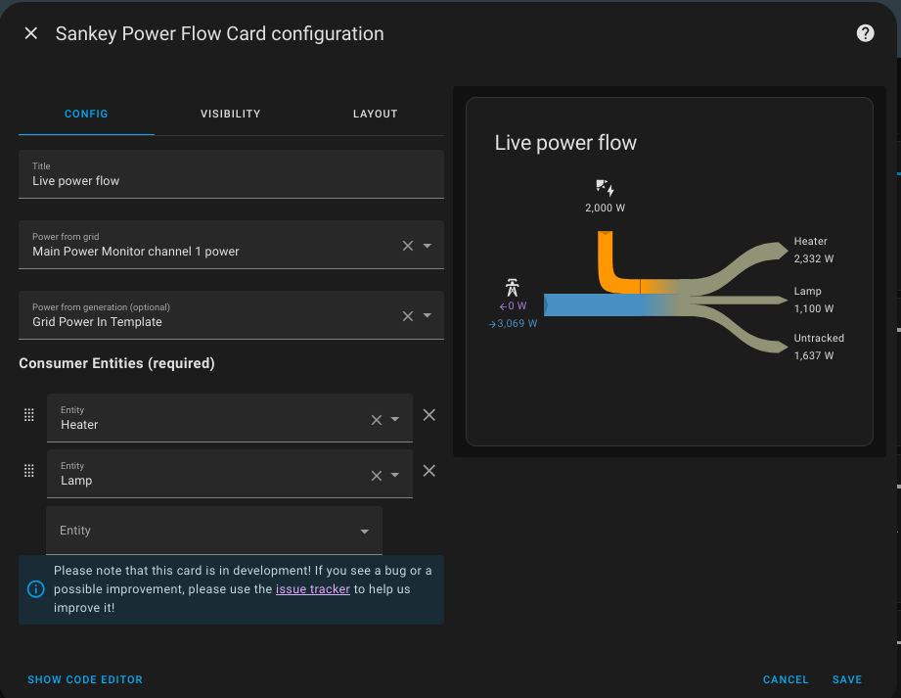Image resolution: width=901 pixels, height=698 pixels.
Task: Click the solar generation icon showing 2,000 W
Action: pyautogui.click(x=604, y=188)
